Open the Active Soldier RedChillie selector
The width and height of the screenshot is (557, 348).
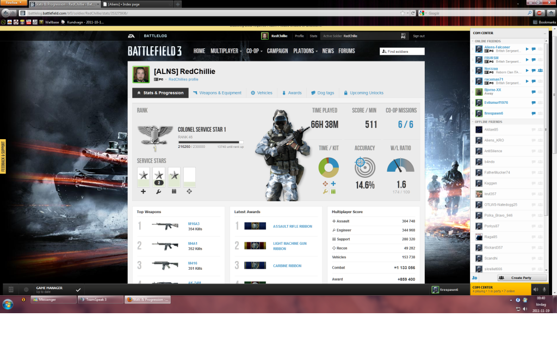[x=364, y=36]
